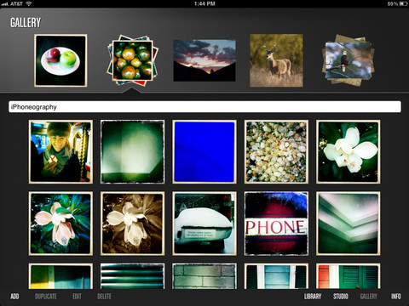The height and width of the screenshot is (306, 409).
Task: Select the red and green shutters photo
Action: [x=349, y=276]
